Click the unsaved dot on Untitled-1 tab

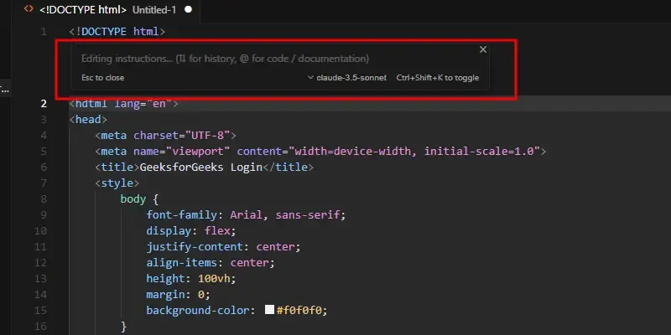188,9
